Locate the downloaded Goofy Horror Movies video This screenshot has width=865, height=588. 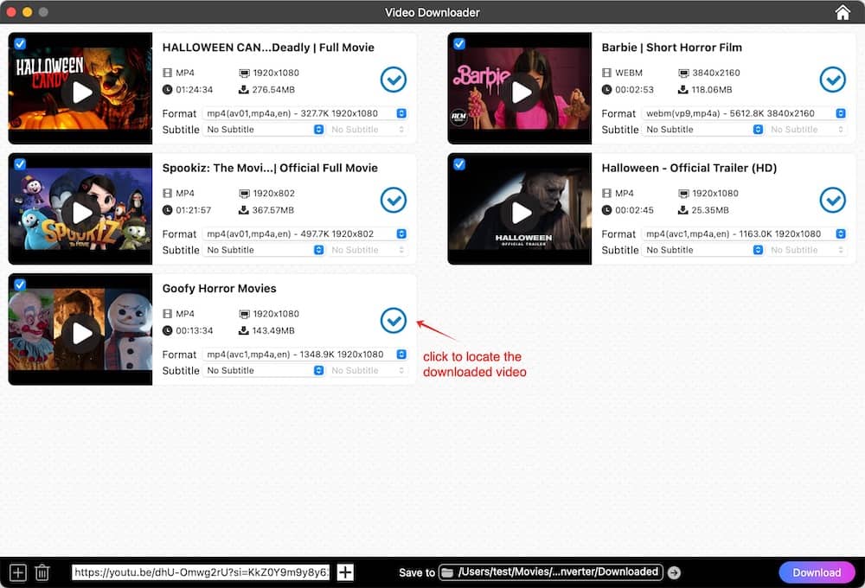394,320
